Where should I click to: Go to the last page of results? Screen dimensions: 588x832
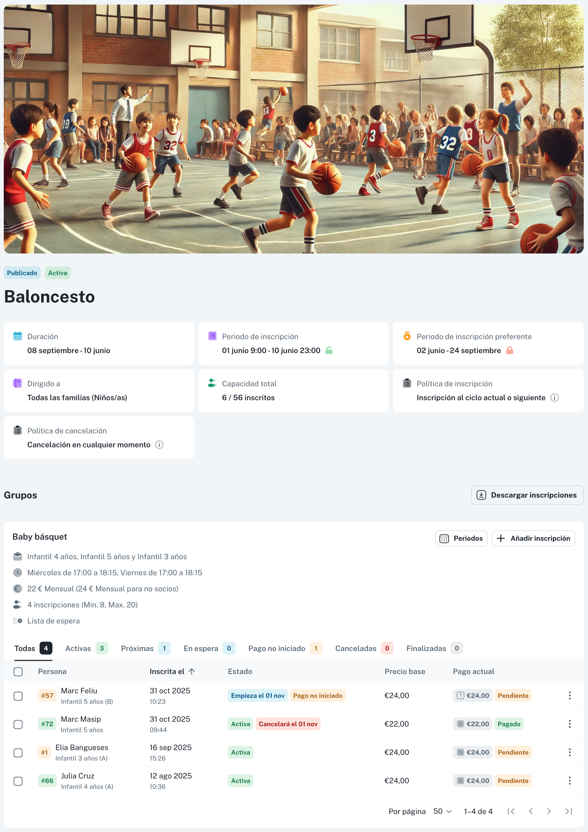click(568, 811)
